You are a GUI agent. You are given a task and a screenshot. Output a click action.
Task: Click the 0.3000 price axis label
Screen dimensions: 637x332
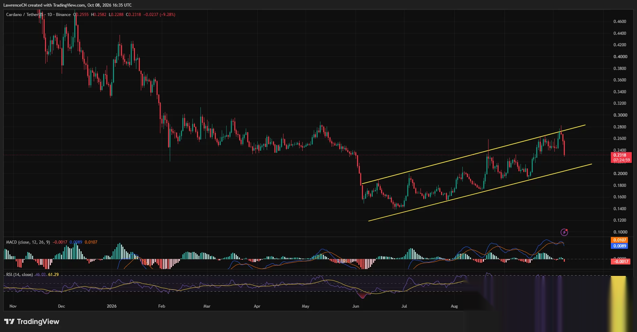(620, 115)
